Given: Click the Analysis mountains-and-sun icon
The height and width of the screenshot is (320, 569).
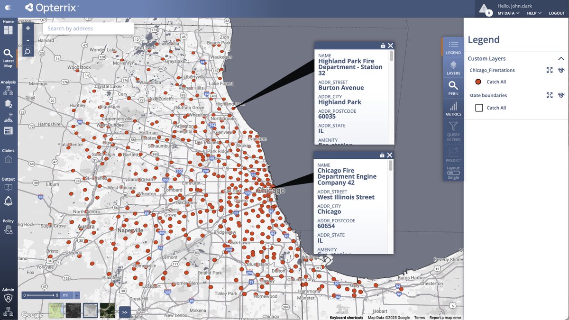Looking at the screenshot, I should (x=8, y=117).
